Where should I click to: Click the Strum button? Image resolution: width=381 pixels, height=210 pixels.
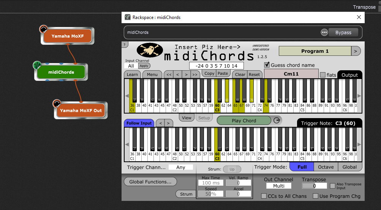click(186, 194)
